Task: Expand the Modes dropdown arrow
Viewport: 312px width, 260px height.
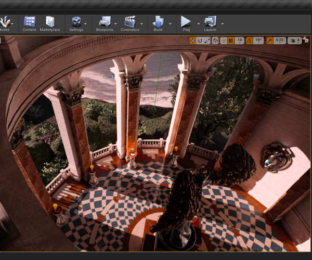Action: [12, 24]
